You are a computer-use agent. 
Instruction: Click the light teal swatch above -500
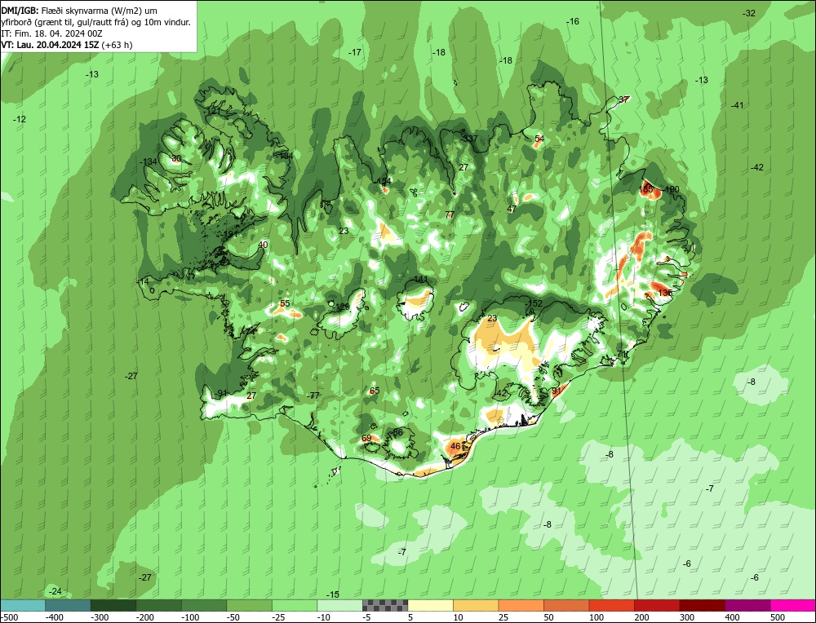(22, 605)
